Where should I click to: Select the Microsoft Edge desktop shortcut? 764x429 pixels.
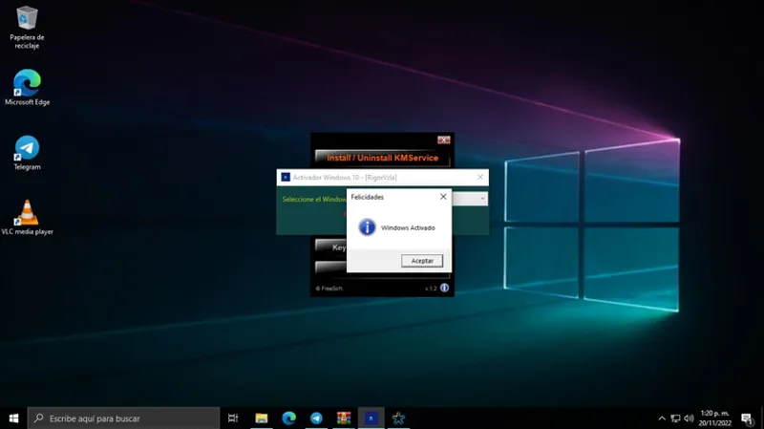[28, 87]
